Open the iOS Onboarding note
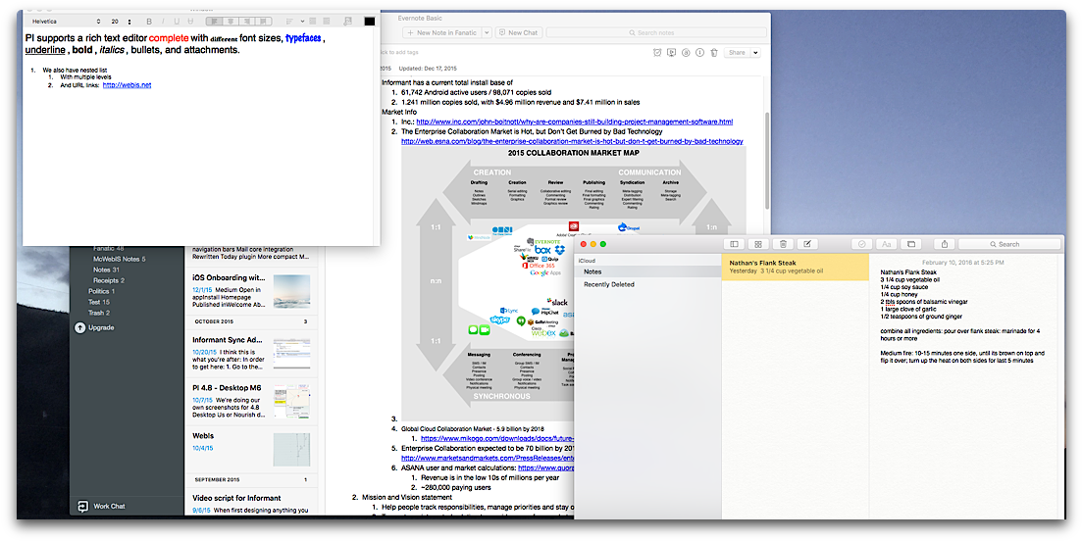Viewport: 1082px width, 541px height. tap(252, 292)
